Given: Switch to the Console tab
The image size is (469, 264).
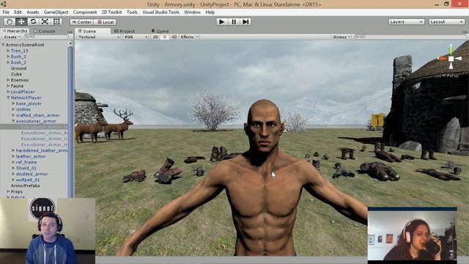Looking at the screenshot, I should click(44, 31).
